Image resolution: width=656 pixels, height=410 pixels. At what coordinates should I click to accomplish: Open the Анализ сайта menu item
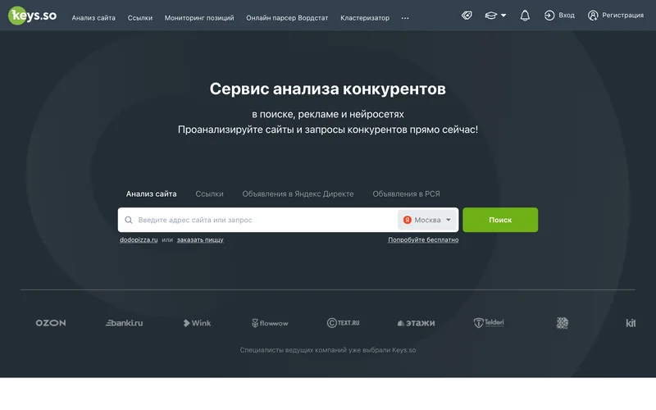point(93,18)
